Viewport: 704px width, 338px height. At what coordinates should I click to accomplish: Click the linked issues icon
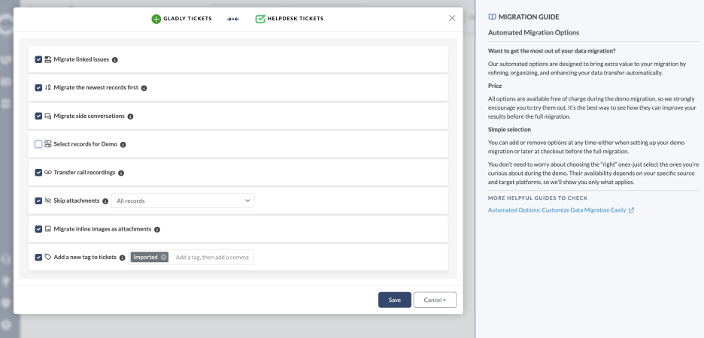tap(48, 59)
